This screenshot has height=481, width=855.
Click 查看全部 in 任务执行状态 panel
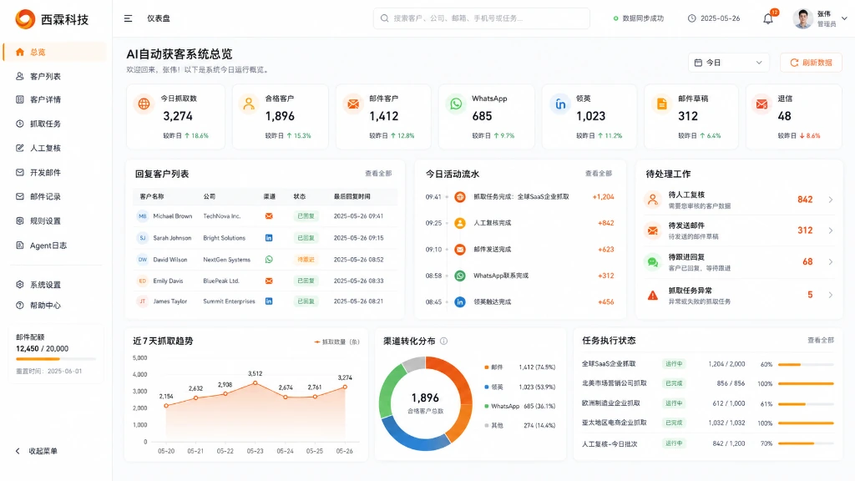(x=821, y=341)
